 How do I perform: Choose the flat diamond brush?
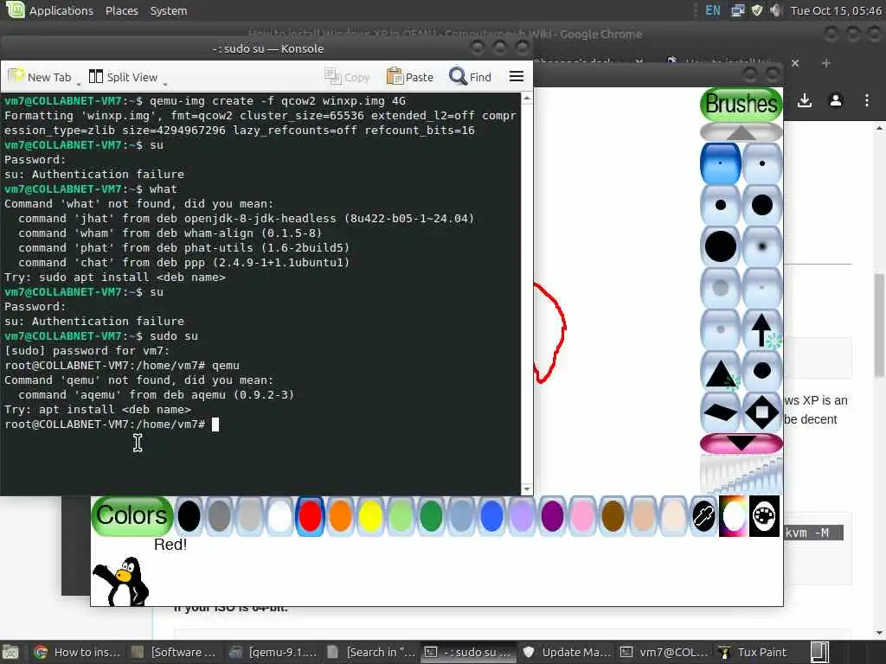click(720, 412)
